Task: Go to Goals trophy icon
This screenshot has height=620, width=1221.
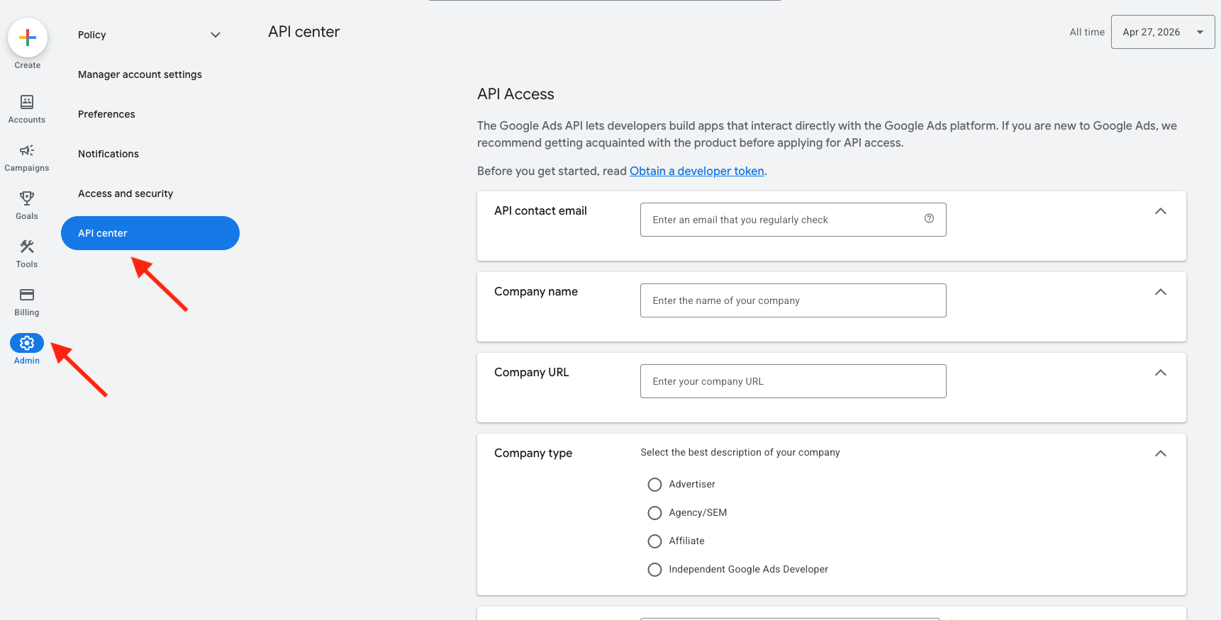Action: tap(27, 198)
